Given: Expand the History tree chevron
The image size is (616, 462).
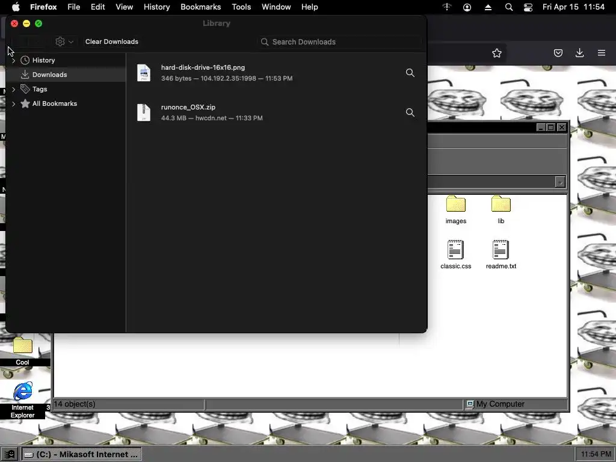Looking at the screenshot, I should [x=14, y=61].
